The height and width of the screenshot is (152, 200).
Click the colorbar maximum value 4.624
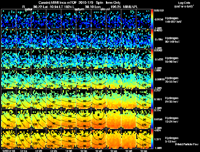pyautogui.click(x=157, y=130)
